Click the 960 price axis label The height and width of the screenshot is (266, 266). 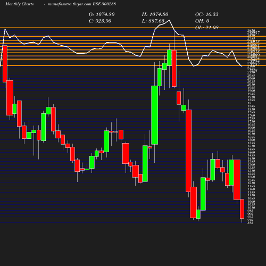[250, 213]
